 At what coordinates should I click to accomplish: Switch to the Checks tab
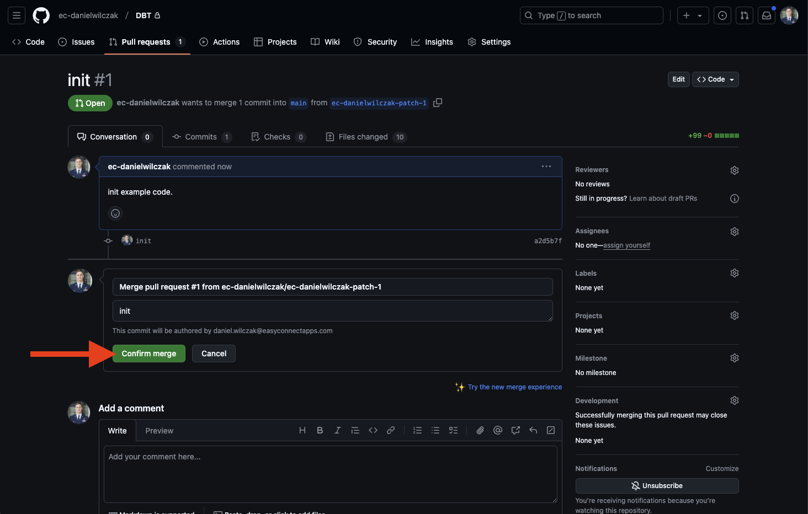(278, 137)
